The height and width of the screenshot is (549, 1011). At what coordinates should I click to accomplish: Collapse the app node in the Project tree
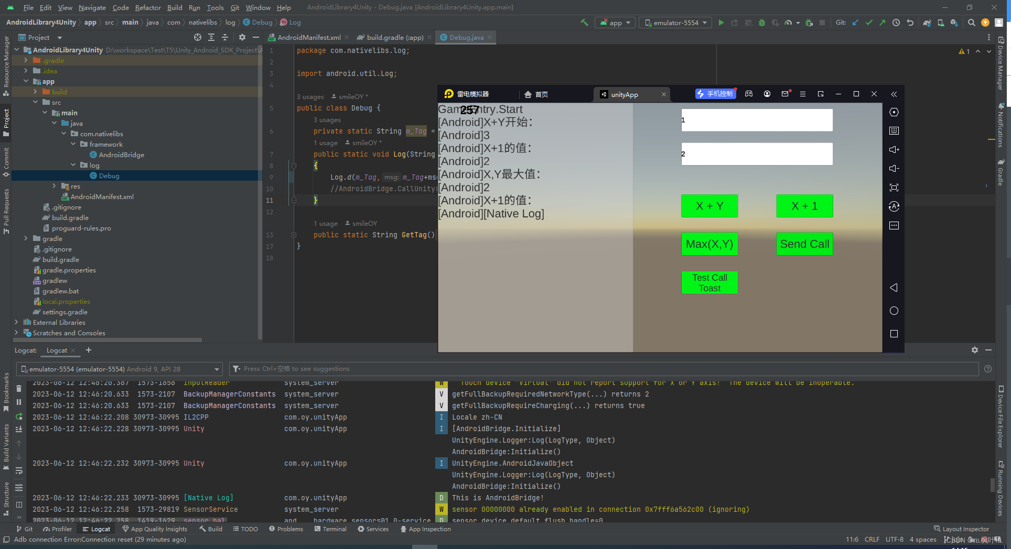[x=26, y=81]
